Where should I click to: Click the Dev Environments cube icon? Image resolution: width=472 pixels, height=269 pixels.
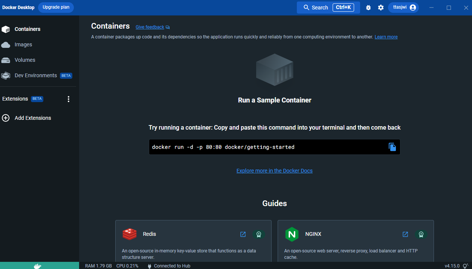(6, 76)
